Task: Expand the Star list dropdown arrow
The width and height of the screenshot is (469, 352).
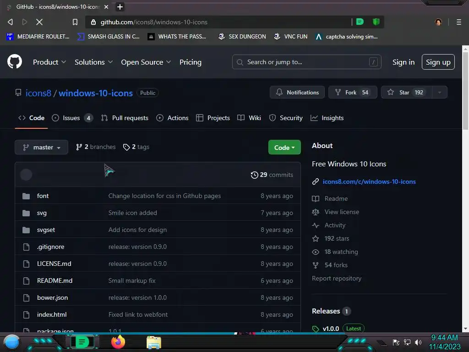Action: 439,92
